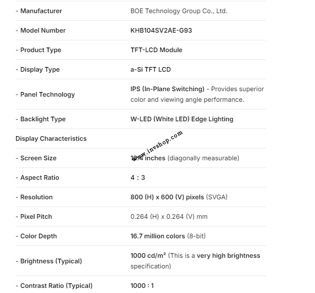The width and height of the screenshot is (315, 293).
Task: Click the 16.7 million colors value
Action: [157, 236]
